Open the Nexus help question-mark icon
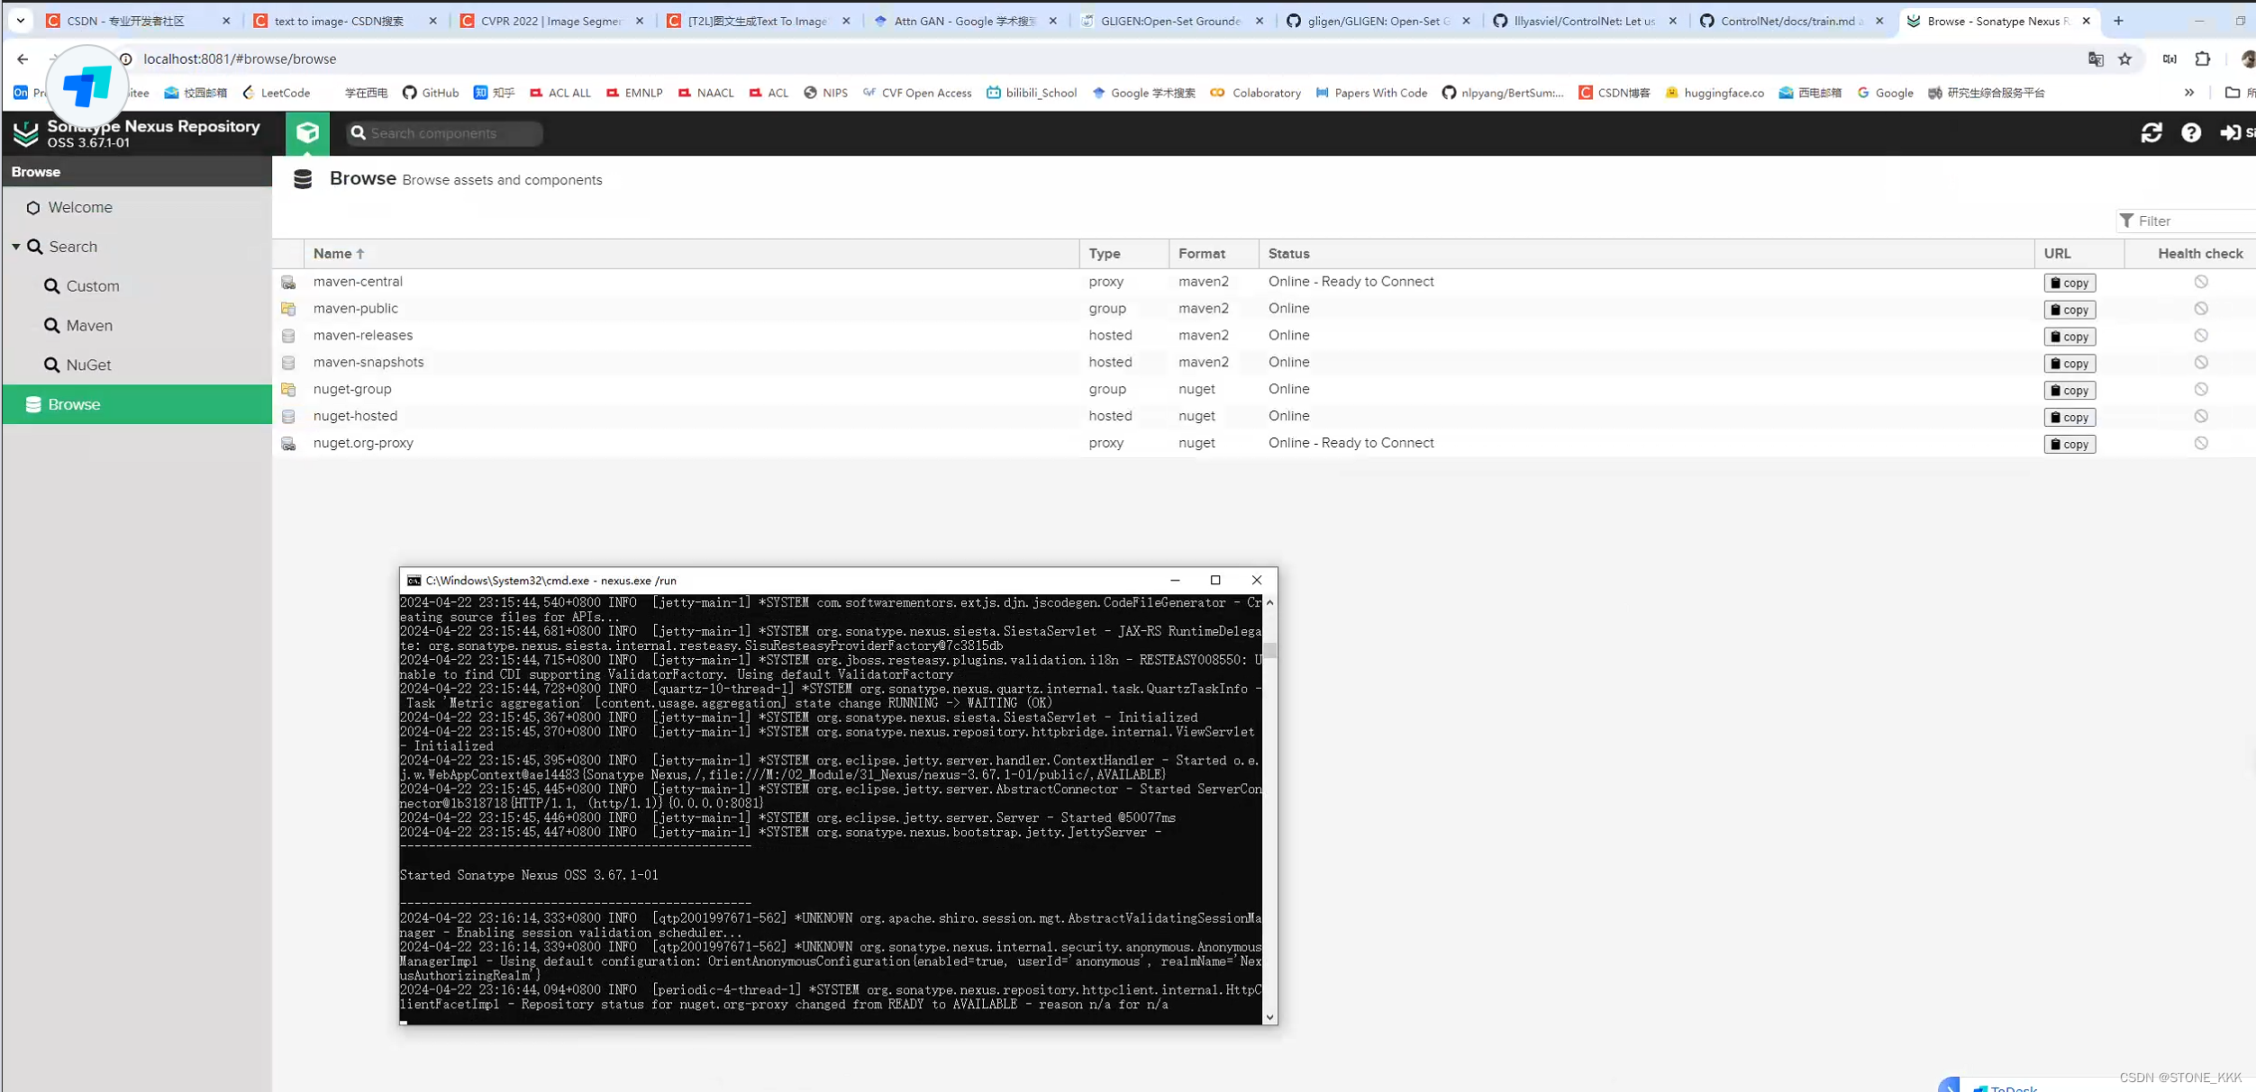Image resolution: width=2256 pixels, height=1092 pixels. 2191,133
